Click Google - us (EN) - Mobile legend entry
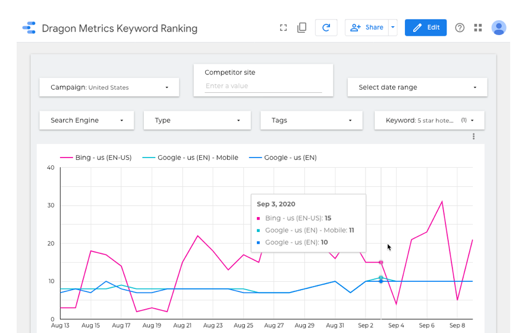Screen dimensions: 528x333 [190, 158]
